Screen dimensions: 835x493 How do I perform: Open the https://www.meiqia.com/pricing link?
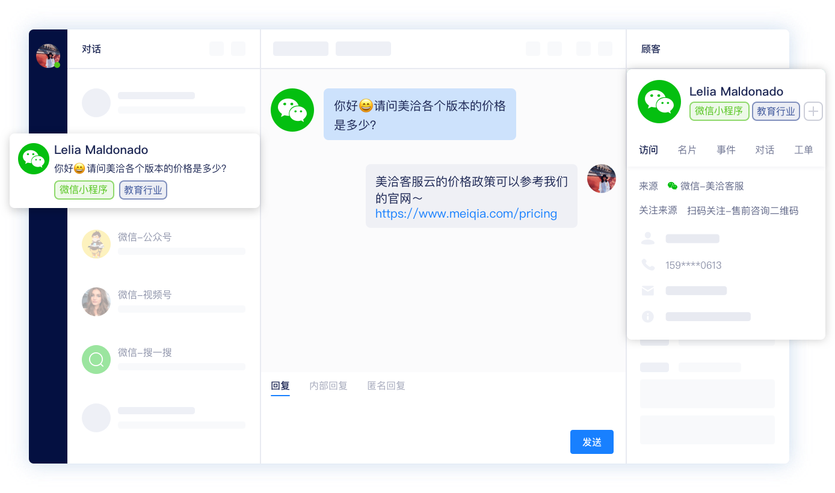point(466,213)
